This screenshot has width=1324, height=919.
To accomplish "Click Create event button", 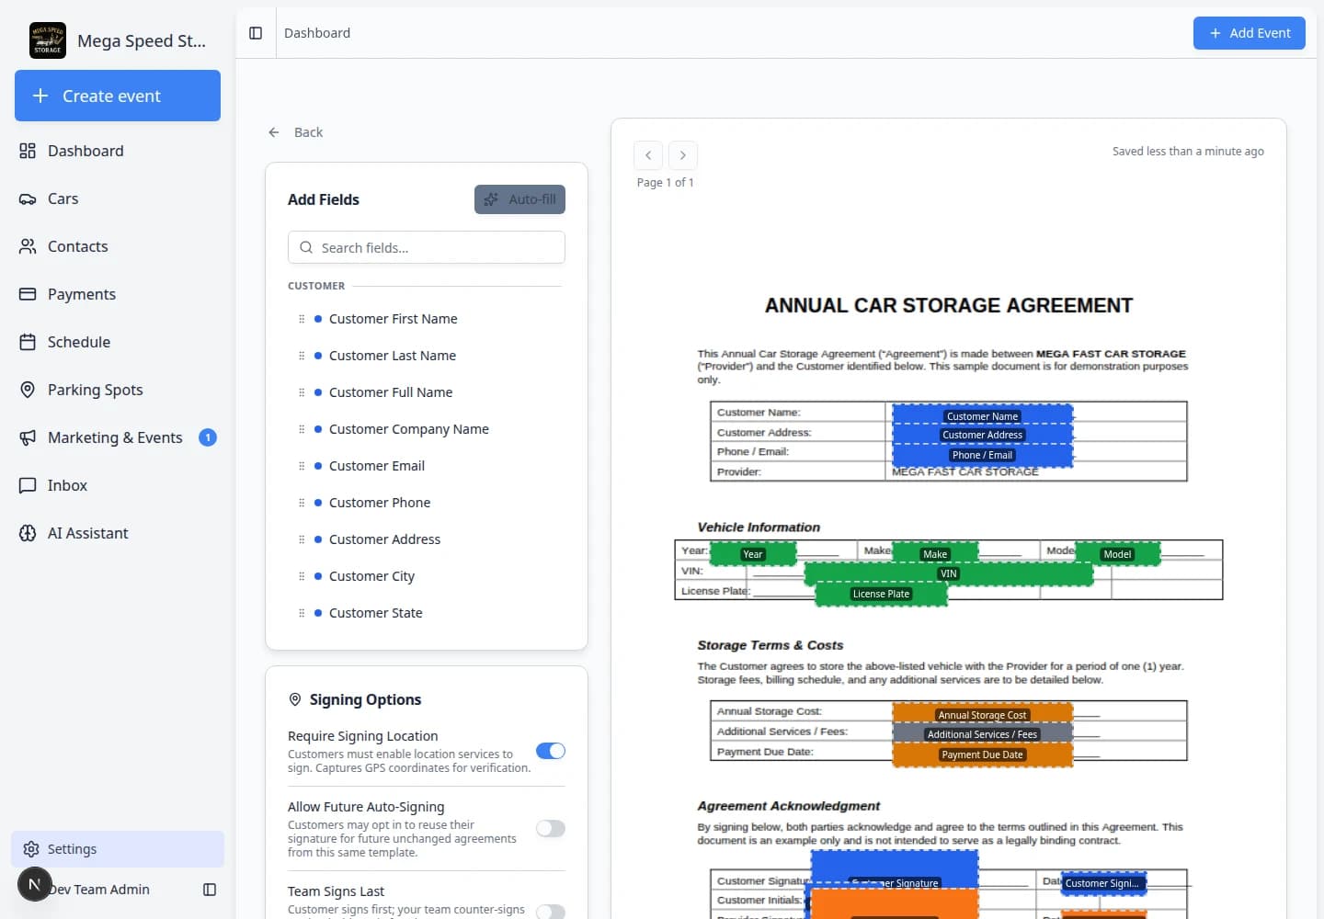I will 118,96.
